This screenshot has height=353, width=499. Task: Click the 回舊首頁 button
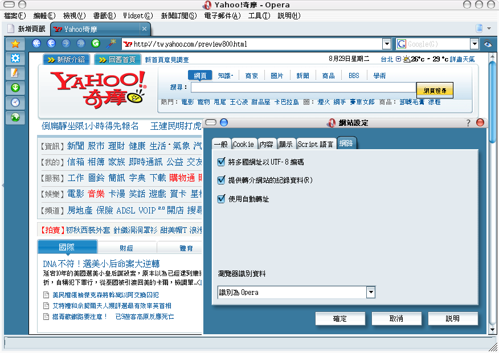click(117, 59)
